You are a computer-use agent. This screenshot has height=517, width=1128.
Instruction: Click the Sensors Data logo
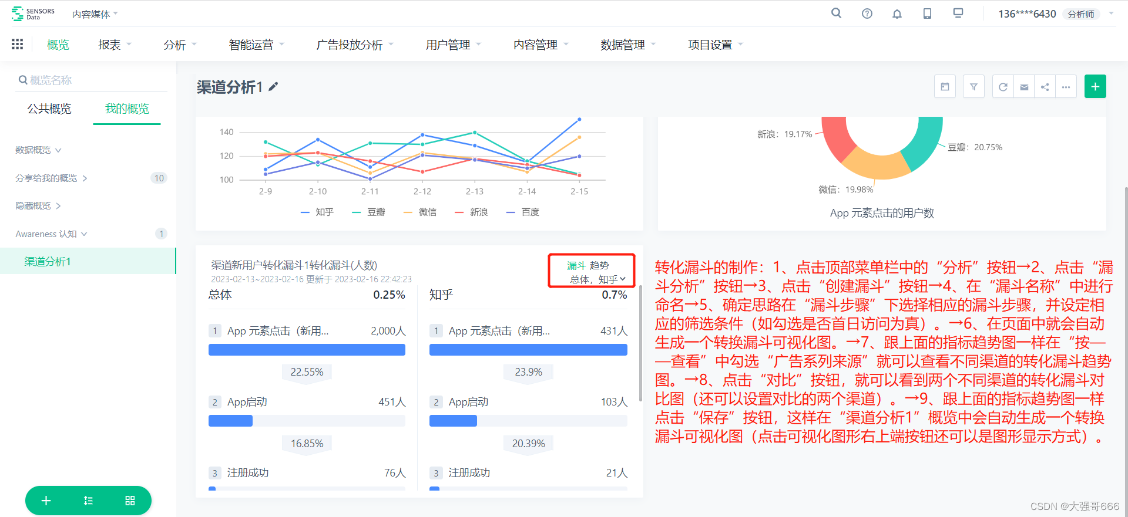coord(33,13)
